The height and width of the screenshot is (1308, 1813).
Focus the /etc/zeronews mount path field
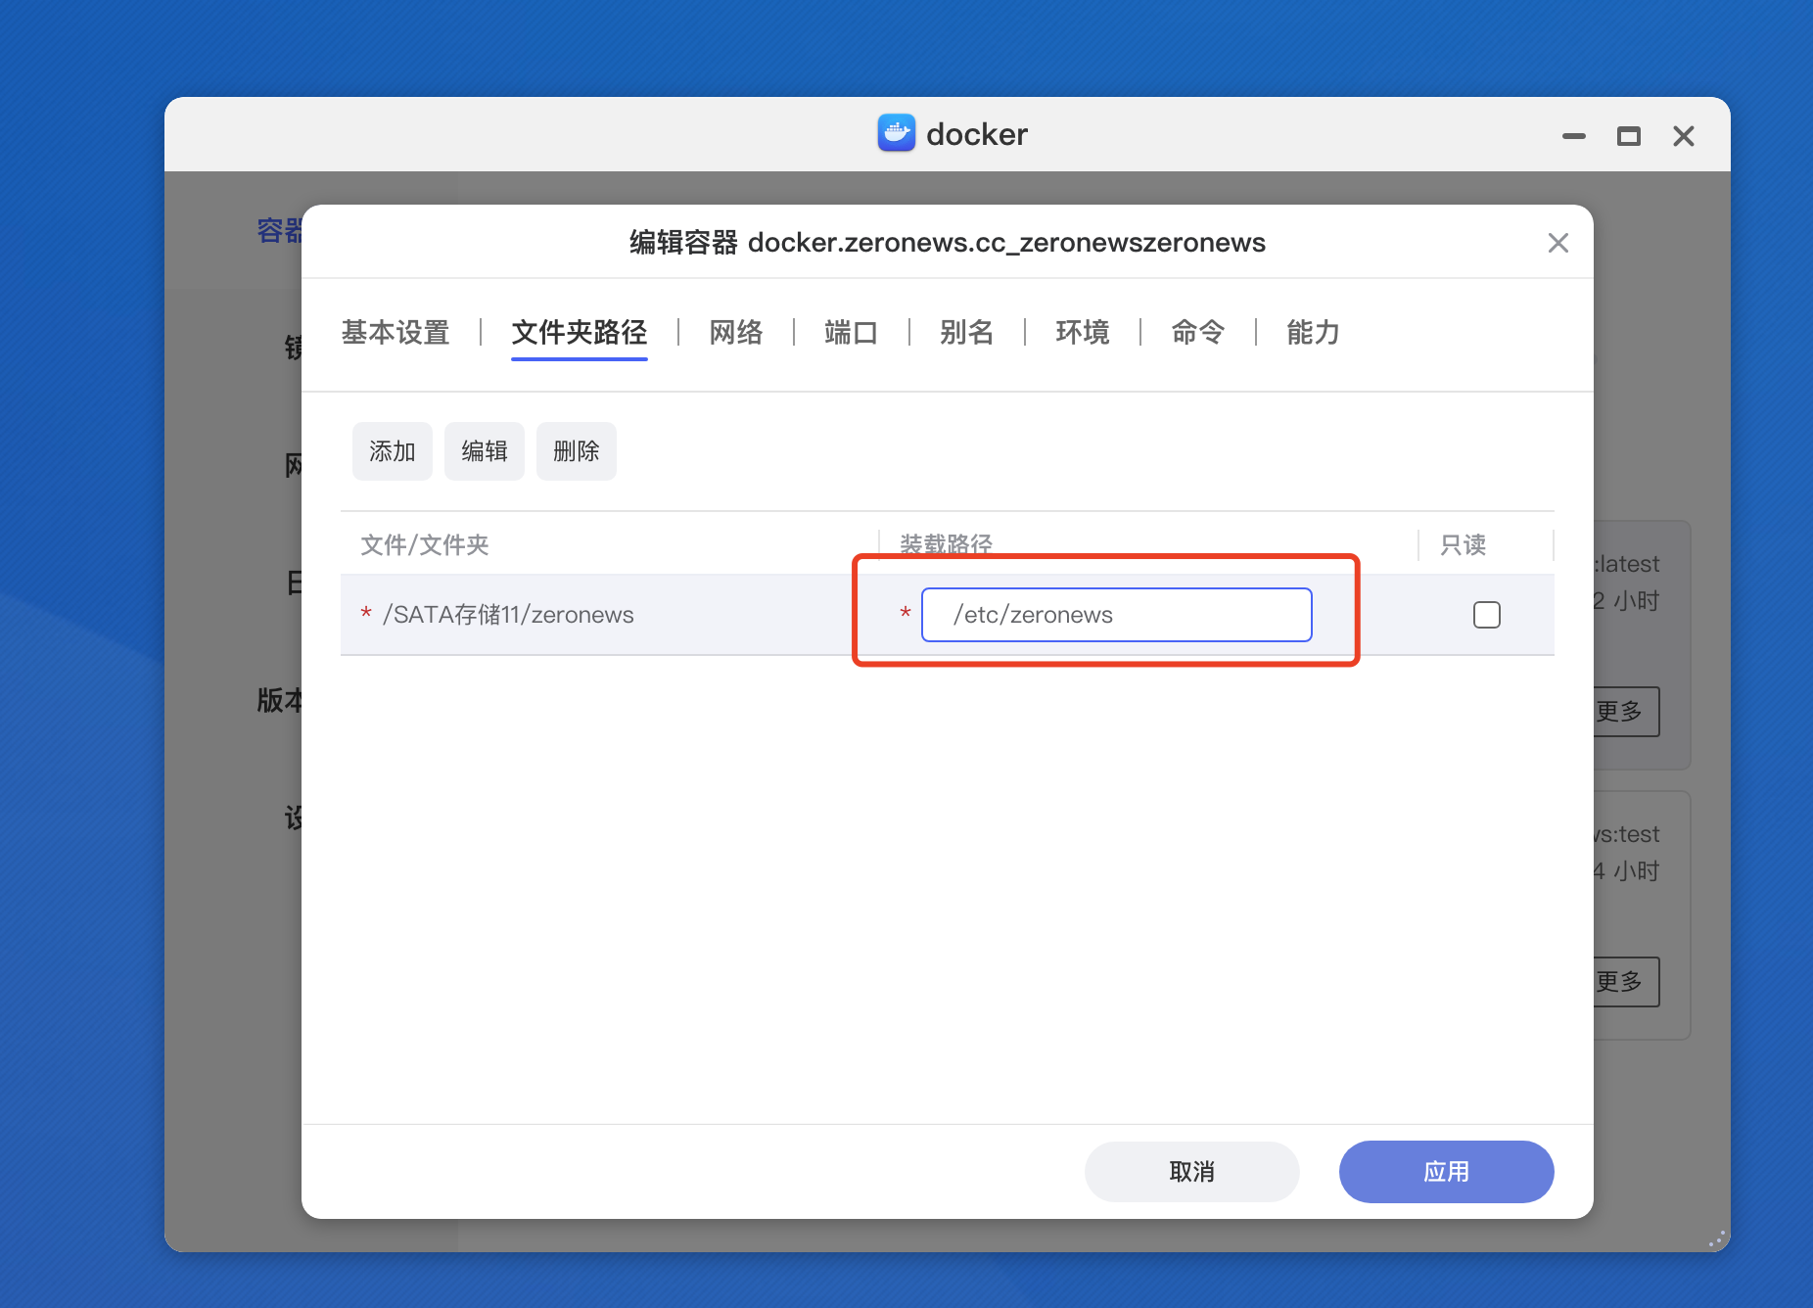(1117, 615)
